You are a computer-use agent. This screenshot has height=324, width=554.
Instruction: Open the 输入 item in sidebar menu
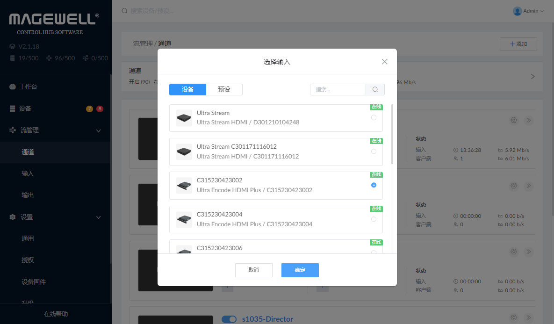click(28, 173)
